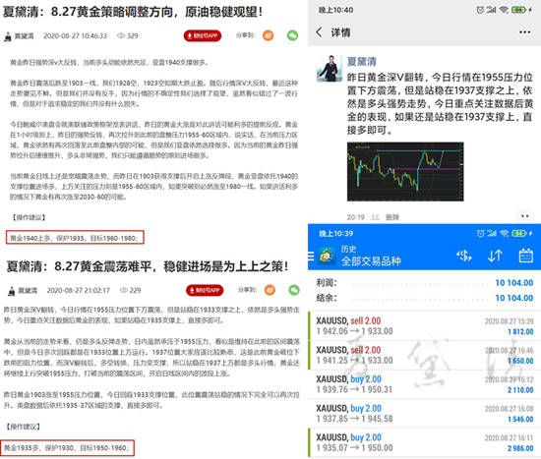The image size is (541, 459).
Task: Open 夏黛清's avatar in the WeChat post
Action: [x=329, y=69]
